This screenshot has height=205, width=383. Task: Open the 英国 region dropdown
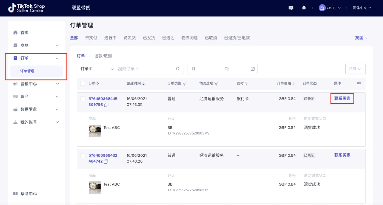(x=361, y=38)
